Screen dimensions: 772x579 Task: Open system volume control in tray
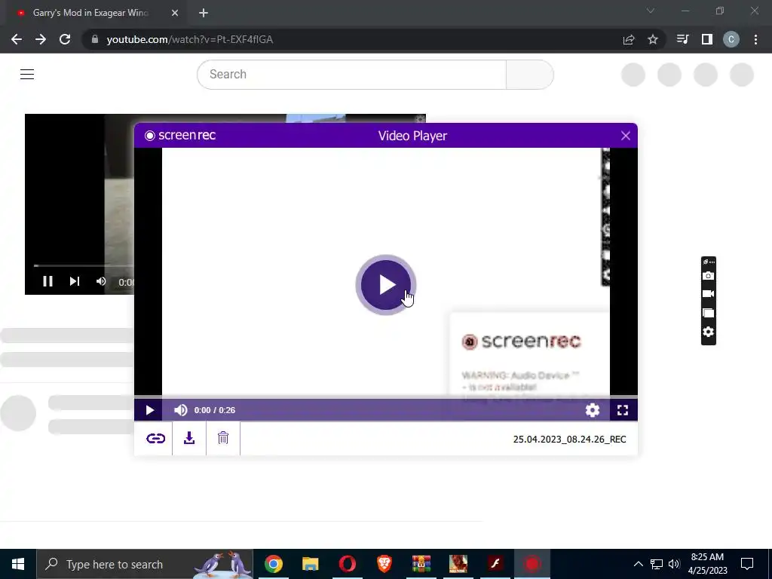point(674,564)
